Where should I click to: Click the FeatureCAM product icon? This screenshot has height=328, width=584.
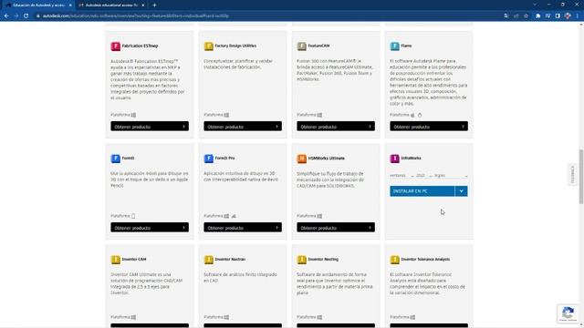[x=302, y=46]
